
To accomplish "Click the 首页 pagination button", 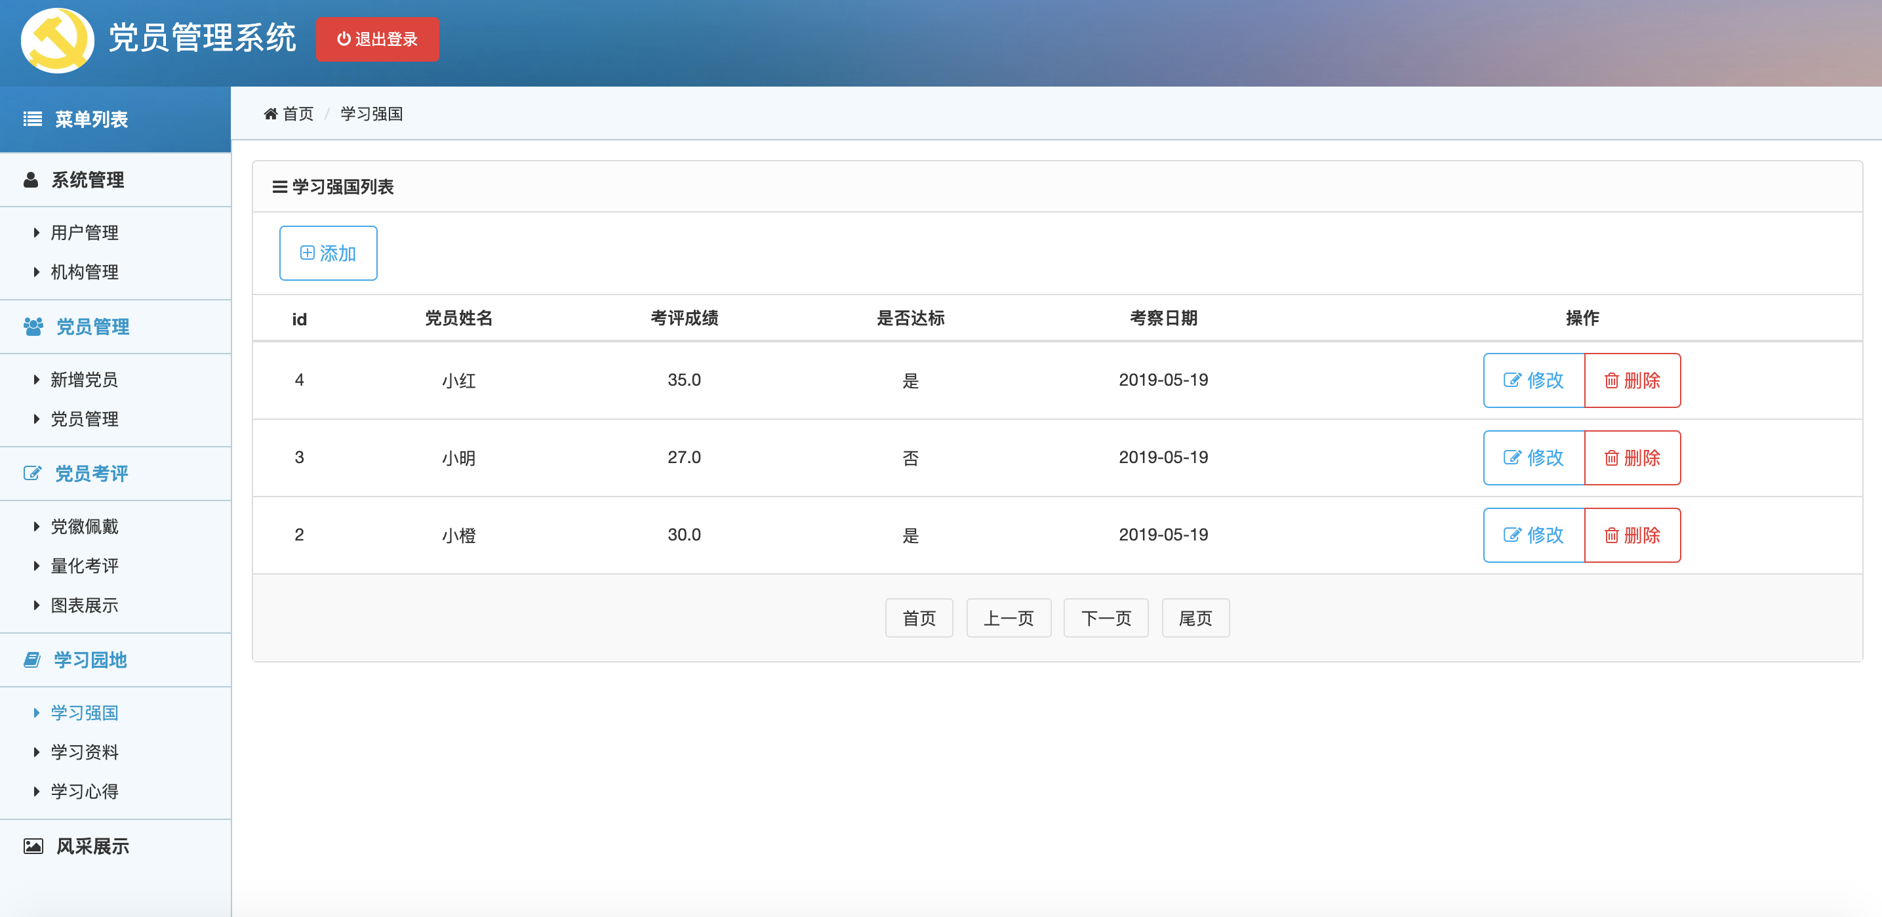I will pyautogui.click(x=919, y=618).
